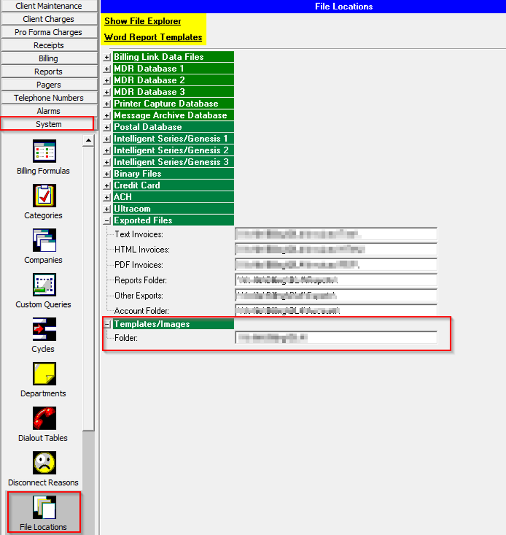
Task: Select the Dialout Tables phone icon
Action: pyautogui.click(x=44, y=419)
